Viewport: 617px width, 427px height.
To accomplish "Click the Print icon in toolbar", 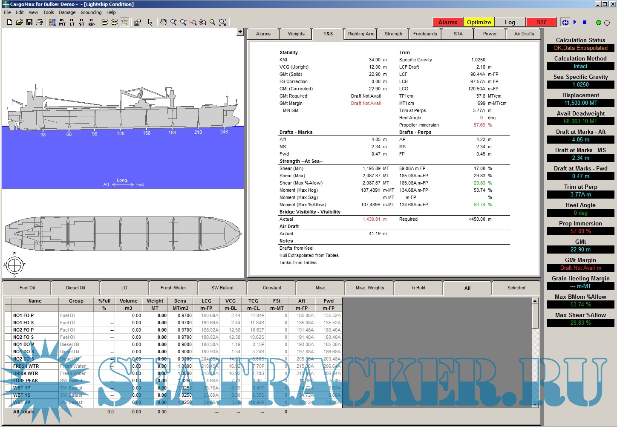I will pos(39,22).
